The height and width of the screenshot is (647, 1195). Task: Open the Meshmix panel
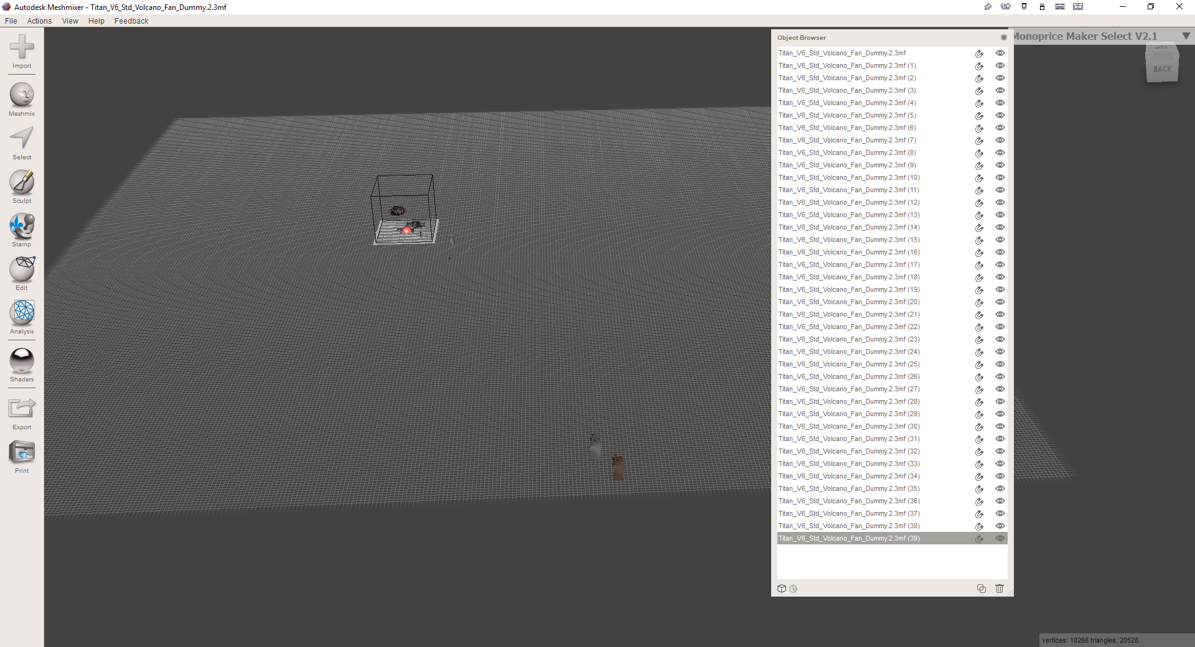(x=22, y=99)
